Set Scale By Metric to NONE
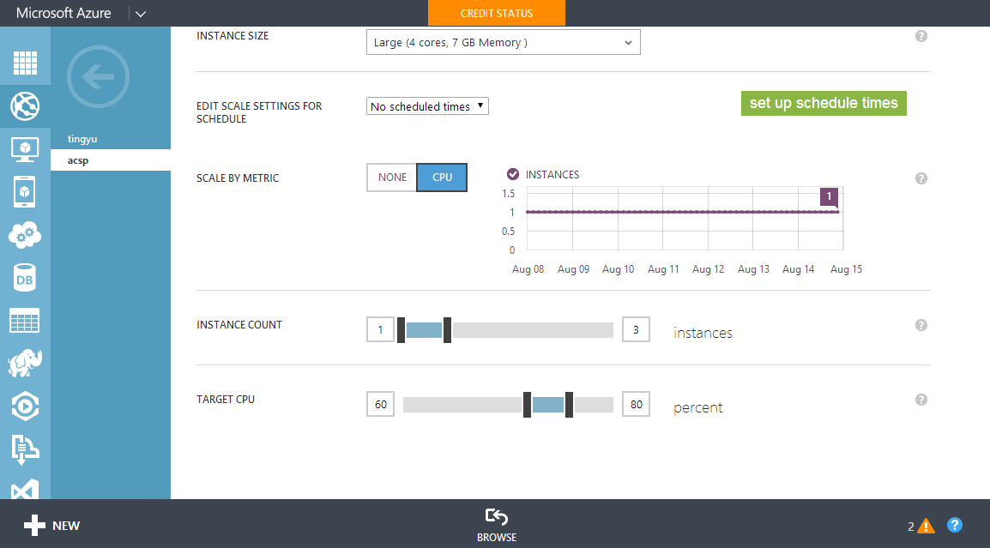Image resolution: width=990 pixels, height=548 pixels. (x=392, y=178)
